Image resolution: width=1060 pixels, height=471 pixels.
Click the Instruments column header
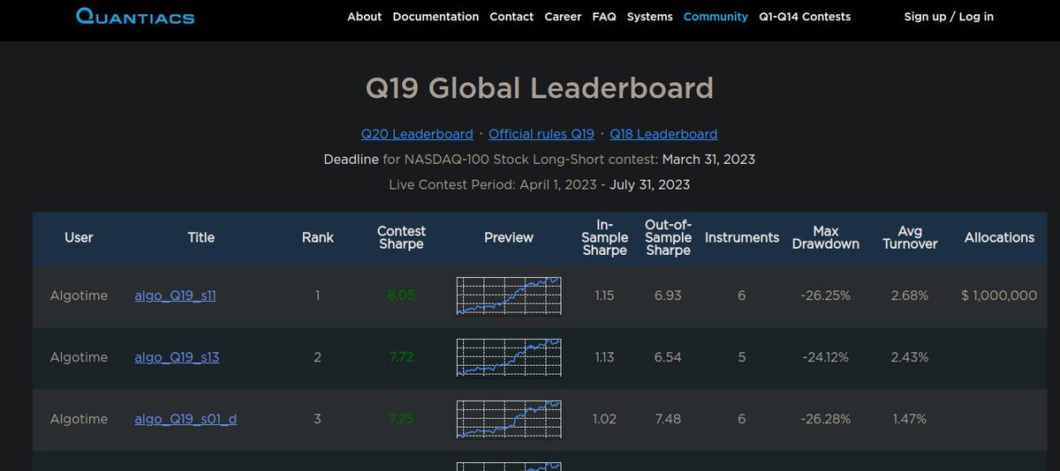[x=742, y=237]
